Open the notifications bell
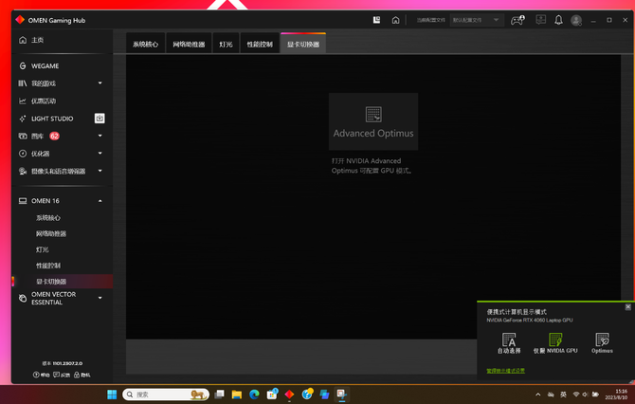This screenshot has width=635, height=404. click(x=558, y=20)
